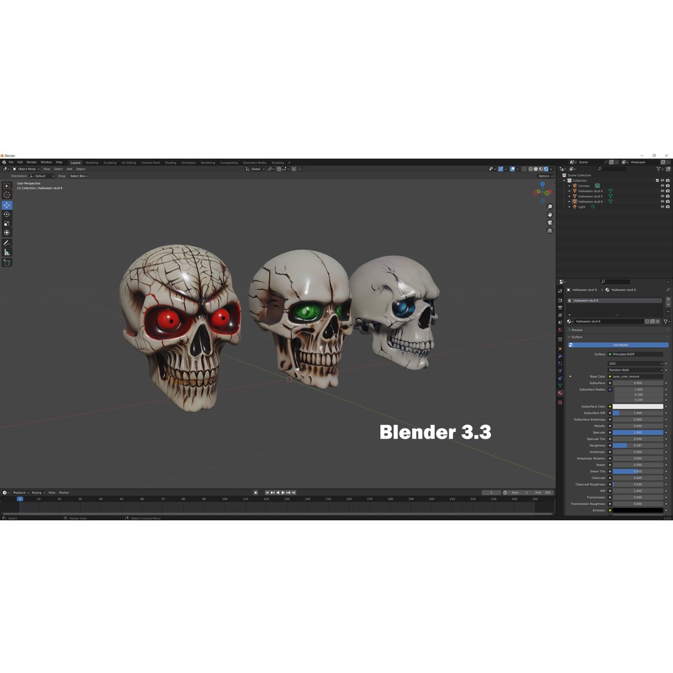Choose the Rotate tool in the toolbar
Viewport: 673px width, 673px height.
(7, 214)
